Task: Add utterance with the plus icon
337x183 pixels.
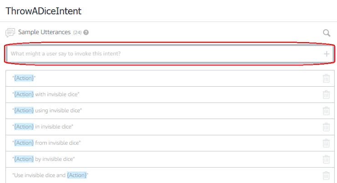Action: 327,54
